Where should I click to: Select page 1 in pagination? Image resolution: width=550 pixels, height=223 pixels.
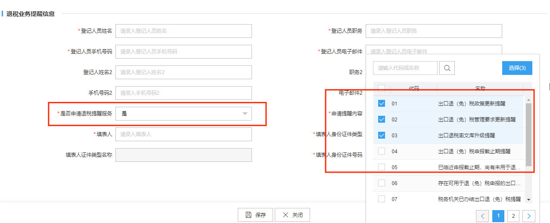pos(498,216)
